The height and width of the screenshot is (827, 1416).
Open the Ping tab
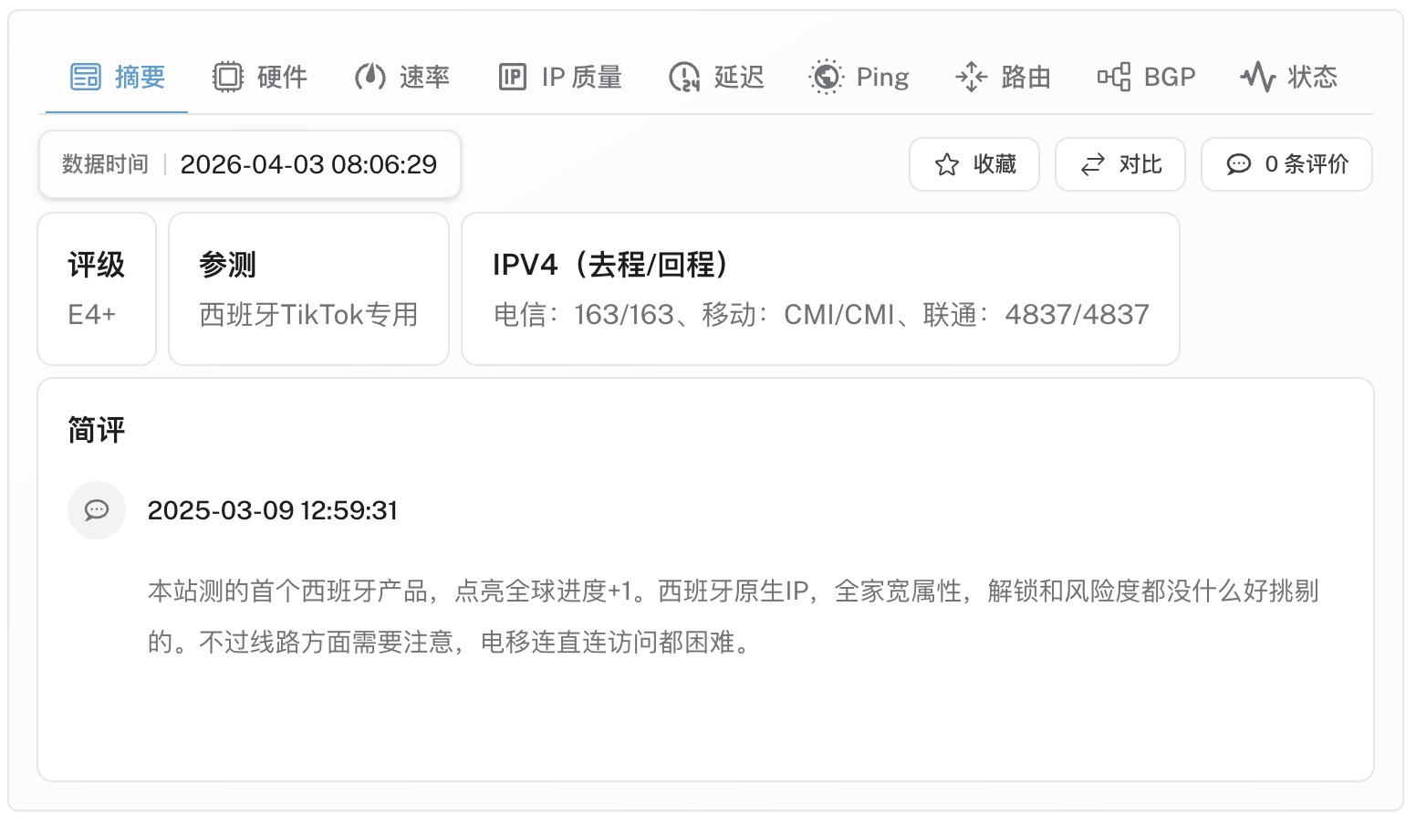point(859,77)
